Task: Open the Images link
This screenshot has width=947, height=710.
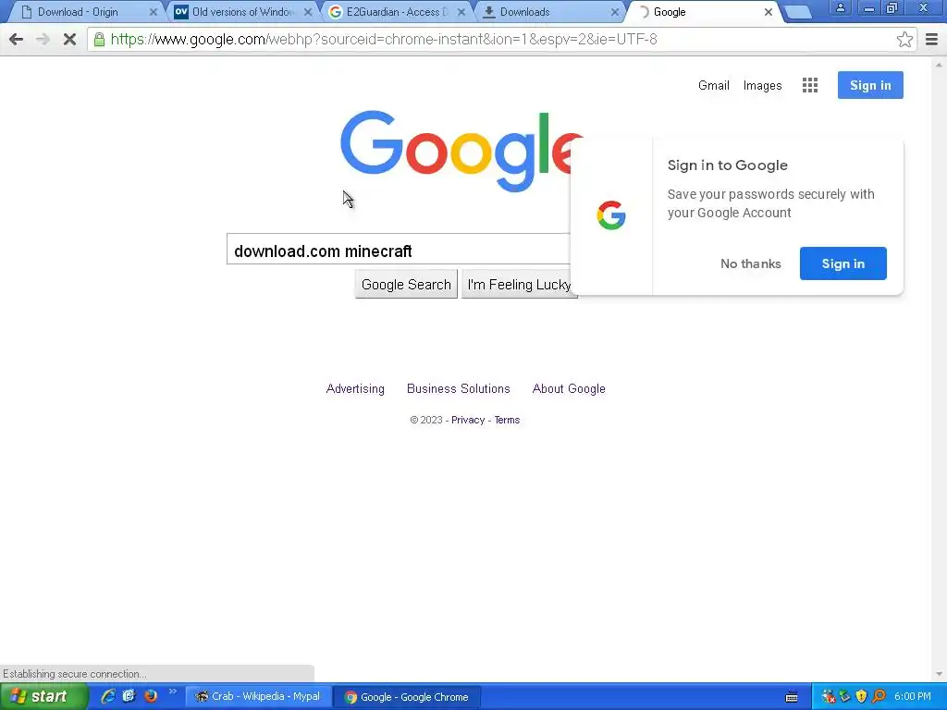Action: coord(762,86)
